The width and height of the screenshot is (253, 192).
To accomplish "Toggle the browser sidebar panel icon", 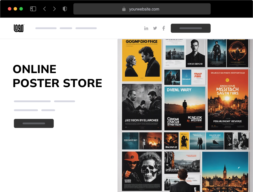I will pos(33,9).
